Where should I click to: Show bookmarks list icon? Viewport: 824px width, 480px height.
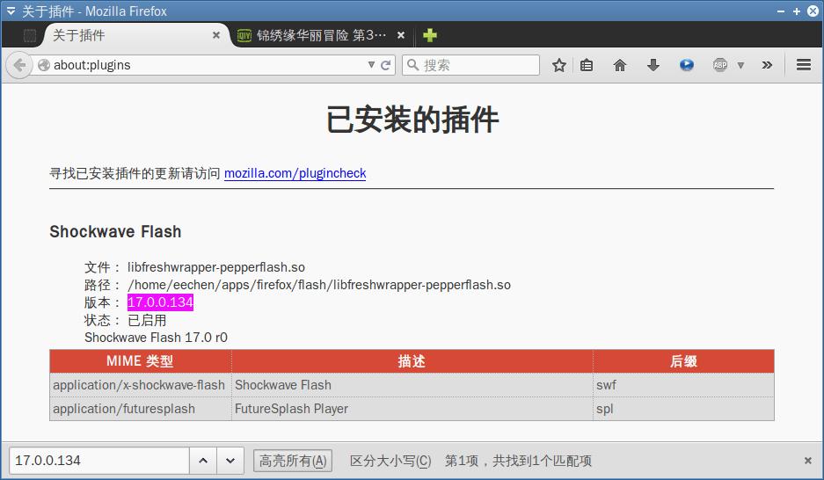[587, 65]
